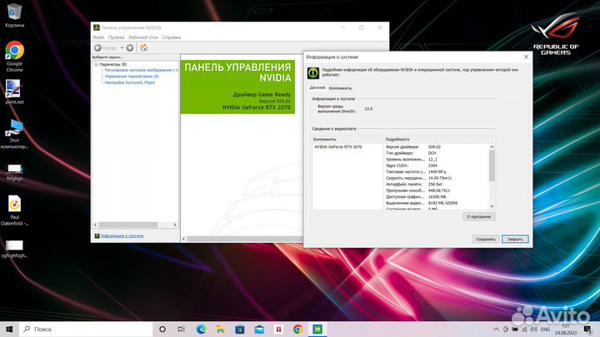Click task tree horizontal scrollbar left arrow
Image resolution: width=600 pixels, height=337 pixels.
[96, 225]
